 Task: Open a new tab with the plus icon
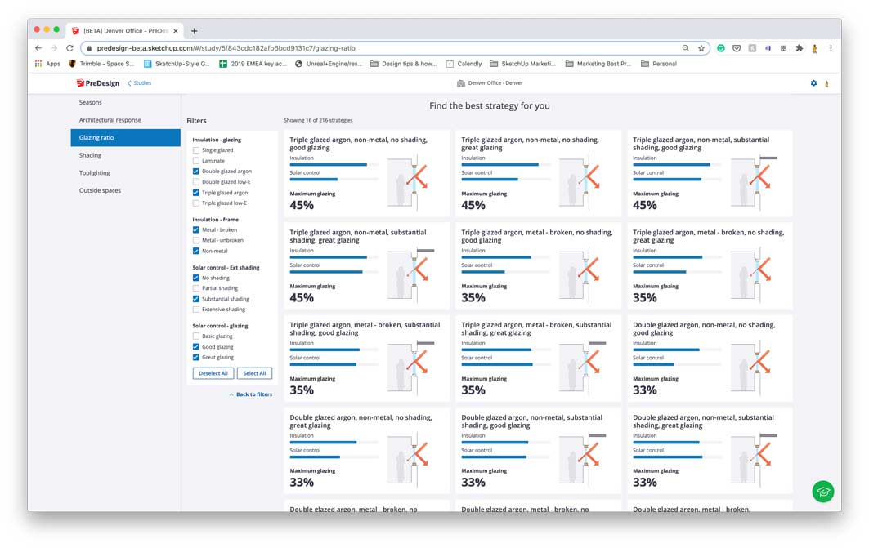[x=194, y=31]
